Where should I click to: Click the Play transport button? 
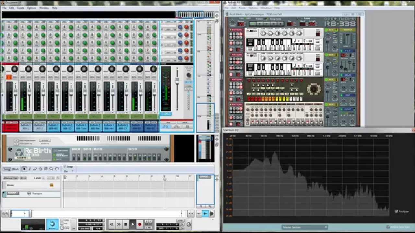click(x=133, y=224)
